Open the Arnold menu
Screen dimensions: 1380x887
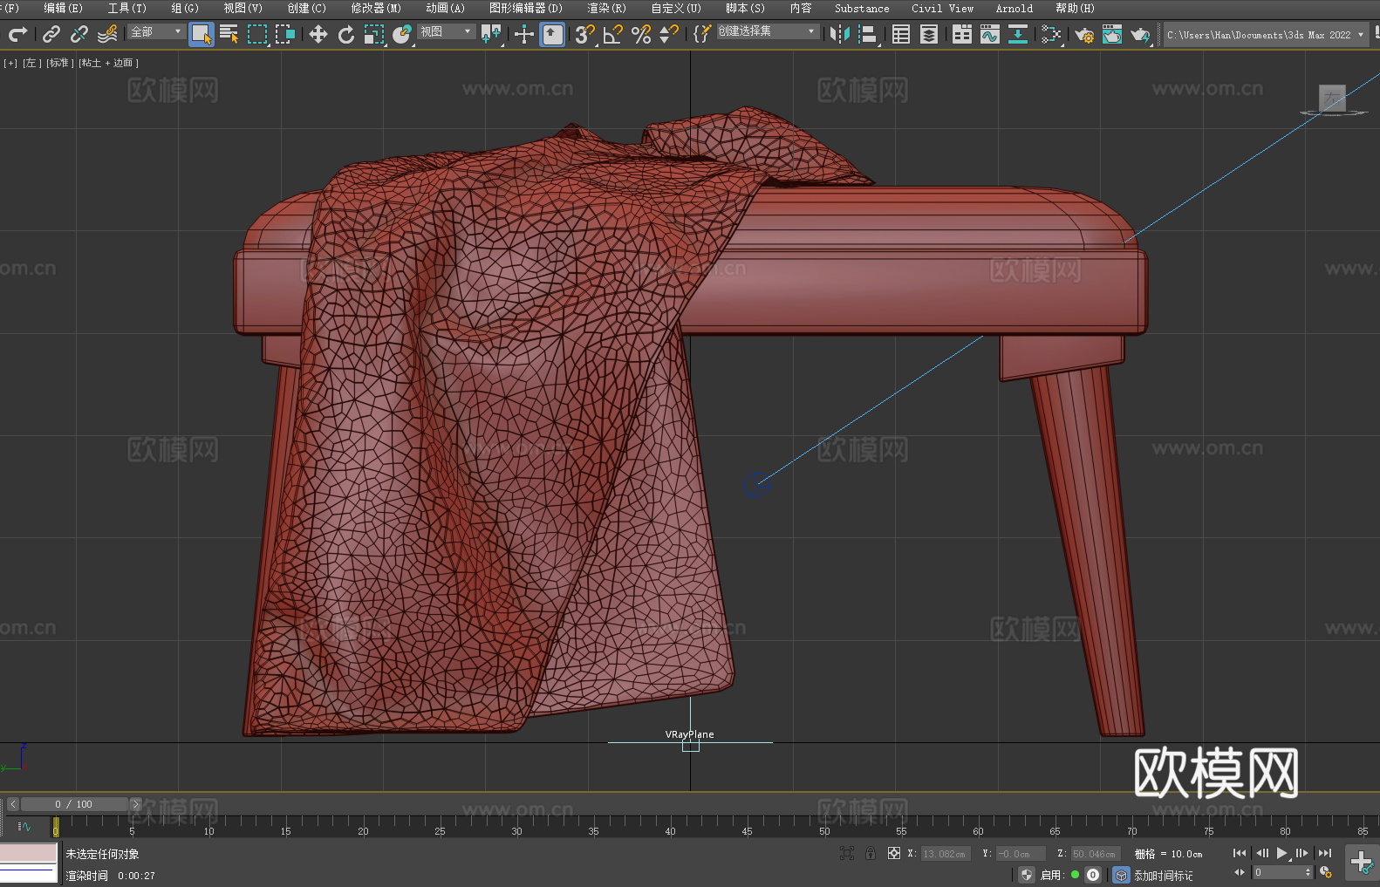[x=1015, y=8]
